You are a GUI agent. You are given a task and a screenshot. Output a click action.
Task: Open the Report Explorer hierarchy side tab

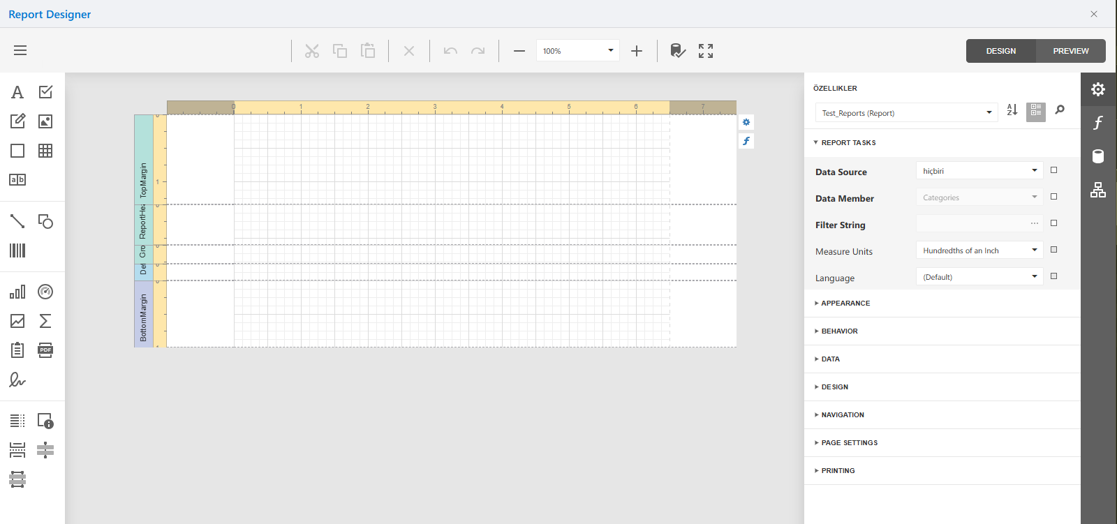pyautogui.click(x=1098, y=190)
